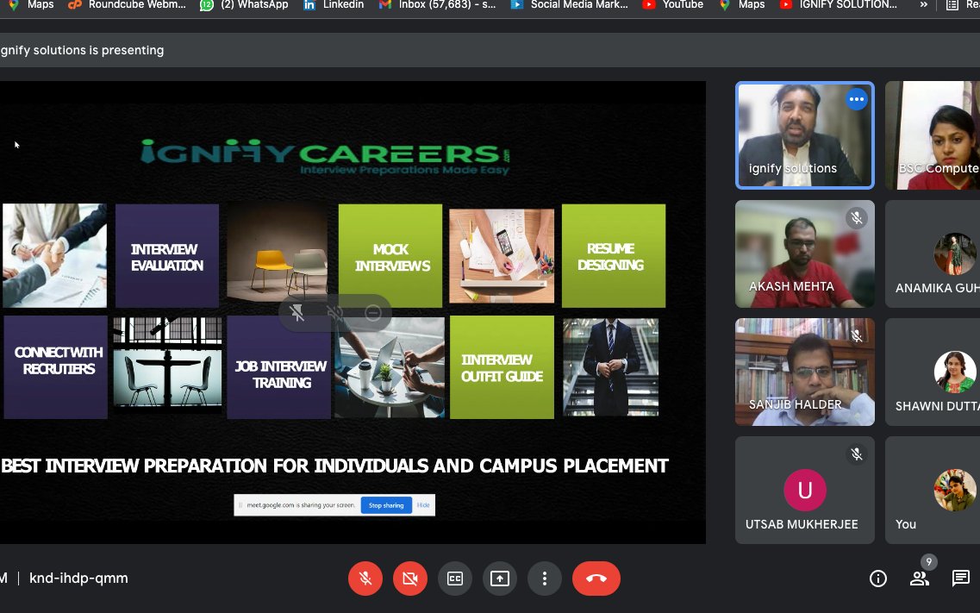Click INTERVIEW EVALUATION tile in presentation
980x613 pixels.
point(167,255)
